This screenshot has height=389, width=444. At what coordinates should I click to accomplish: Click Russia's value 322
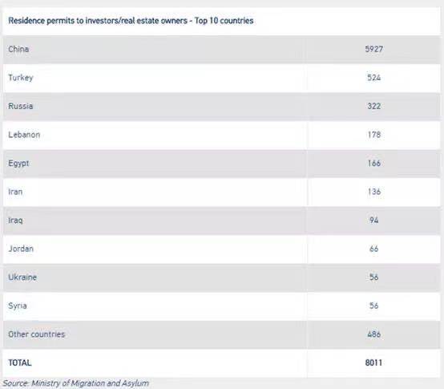[373, 106]
